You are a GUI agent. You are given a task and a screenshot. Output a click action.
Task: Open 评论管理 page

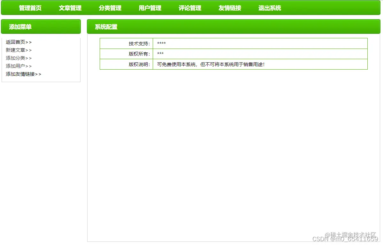pyautogui.click(x=190, y=8)
